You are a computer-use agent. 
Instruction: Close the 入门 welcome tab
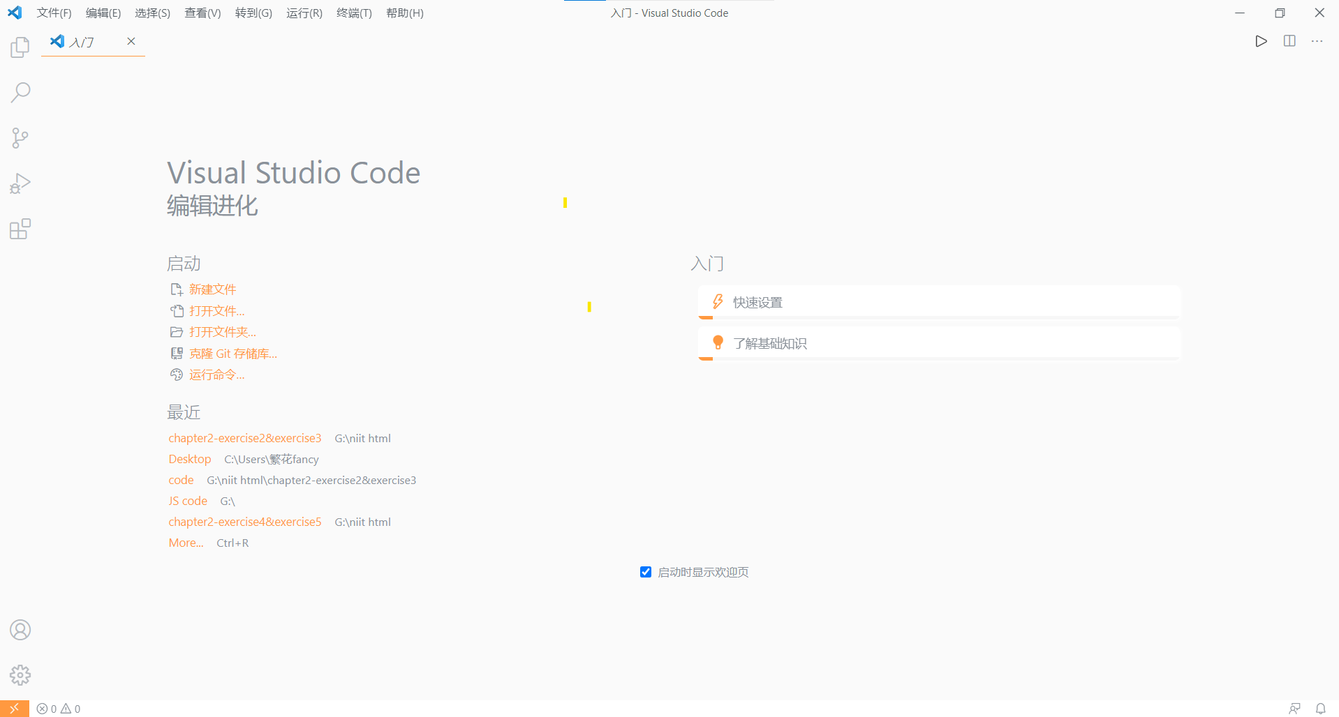coord(131,41)
